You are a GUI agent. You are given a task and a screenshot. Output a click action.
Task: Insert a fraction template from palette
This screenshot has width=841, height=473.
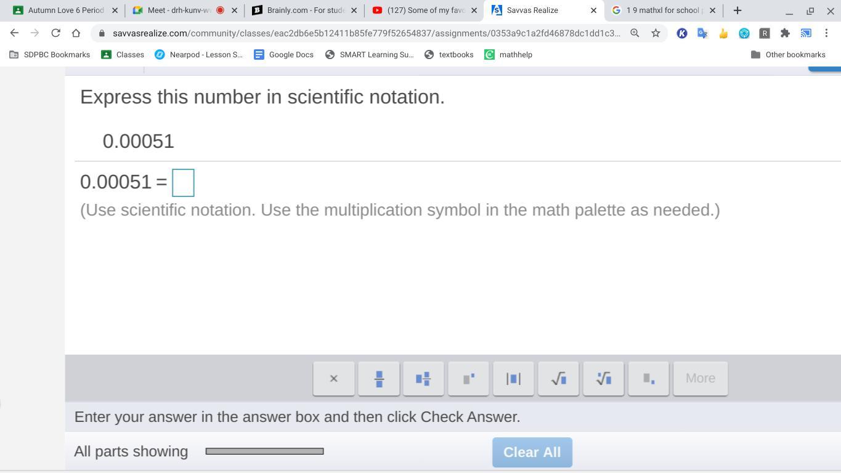click(x=379, y=378)
